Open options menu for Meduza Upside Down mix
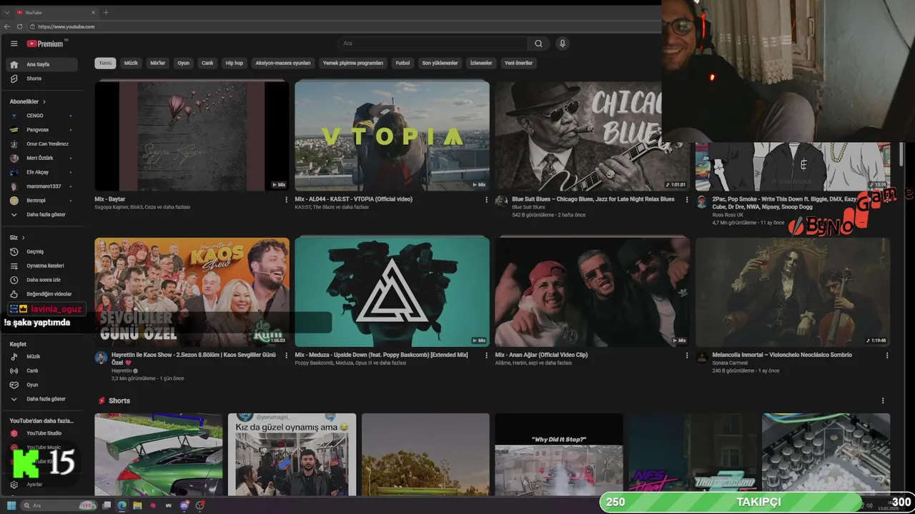This screenshot has height=514, width=915. (486, 356)
